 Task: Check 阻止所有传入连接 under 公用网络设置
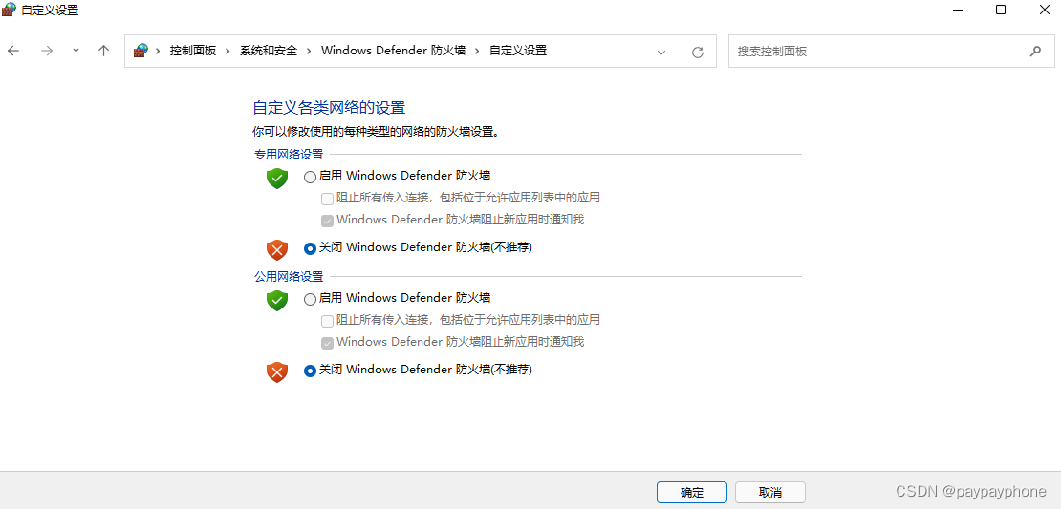(328, 321)
